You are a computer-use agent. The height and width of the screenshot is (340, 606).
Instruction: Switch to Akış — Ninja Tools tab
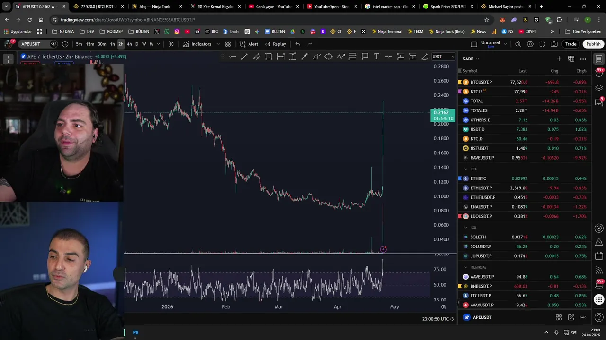[x=157, y=7]
